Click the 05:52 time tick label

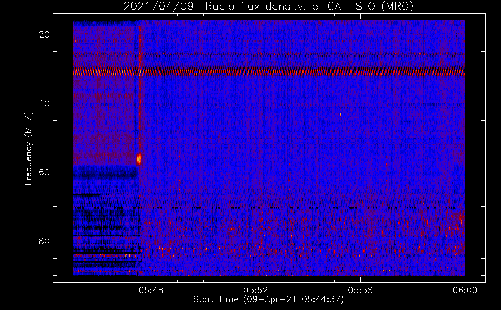pyautogui.click(x=256, y=290)
